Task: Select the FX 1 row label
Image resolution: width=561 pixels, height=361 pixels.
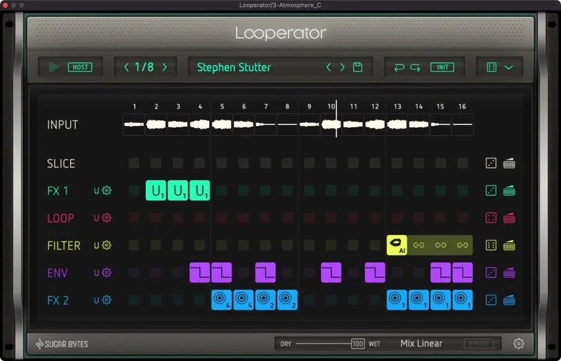Action: pyautogui.click(x=57, y=191)
